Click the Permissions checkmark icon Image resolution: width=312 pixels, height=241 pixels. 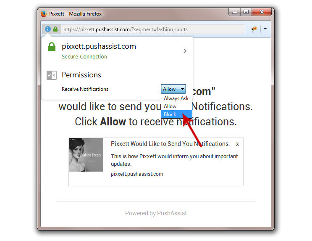click(52, 75)
